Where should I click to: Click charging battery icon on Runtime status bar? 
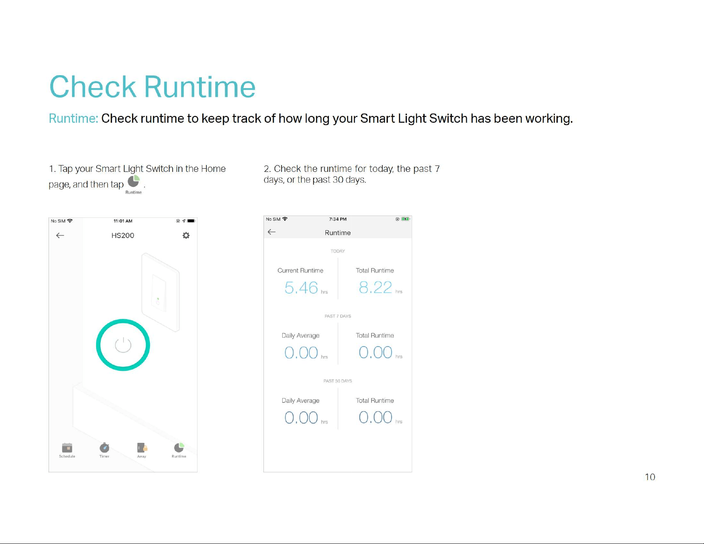[405, 219]
